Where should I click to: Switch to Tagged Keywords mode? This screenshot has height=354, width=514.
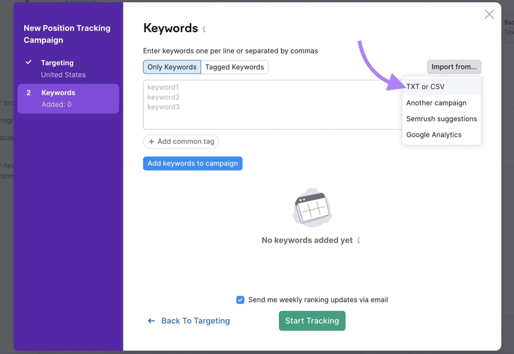point(234,67)
